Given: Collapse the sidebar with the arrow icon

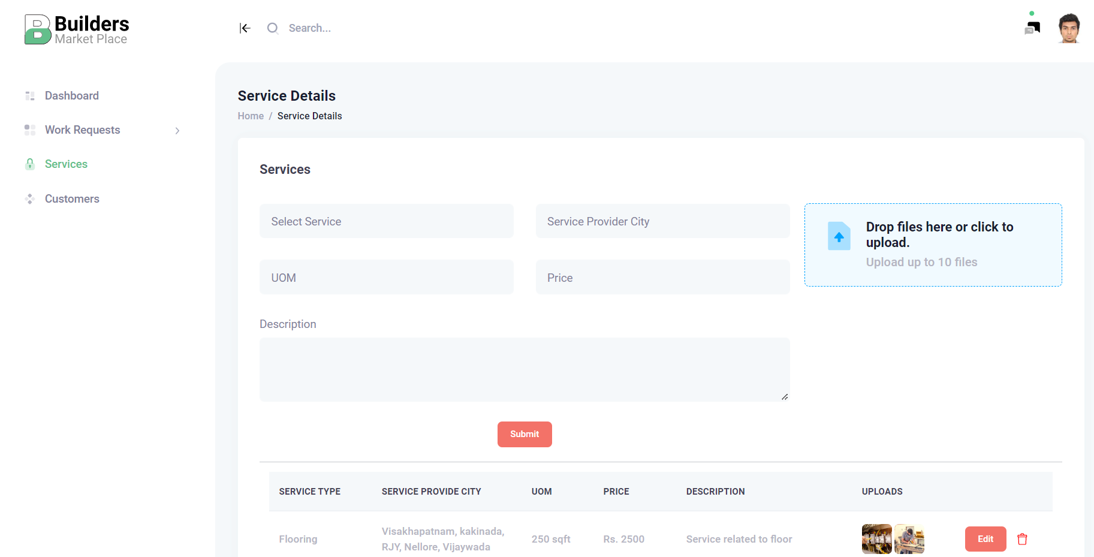Looking at the screenshot, I should [245, 28].
